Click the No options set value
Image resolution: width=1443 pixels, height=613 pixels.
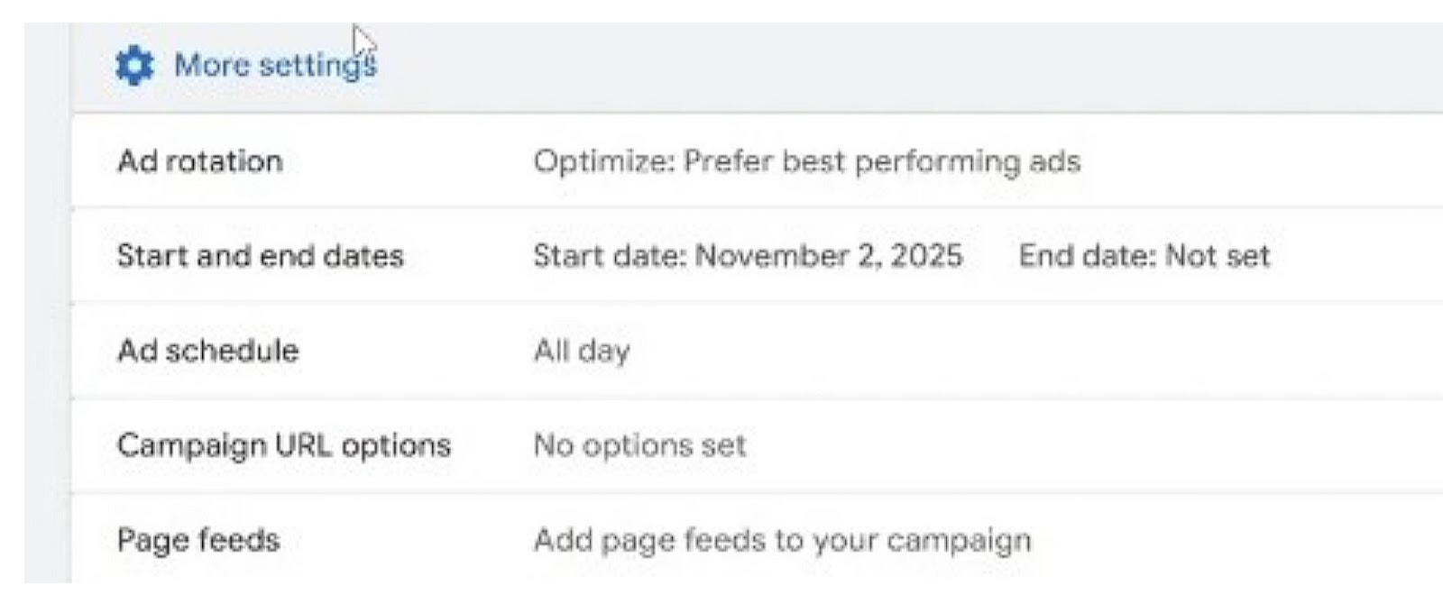click(639, 445)
